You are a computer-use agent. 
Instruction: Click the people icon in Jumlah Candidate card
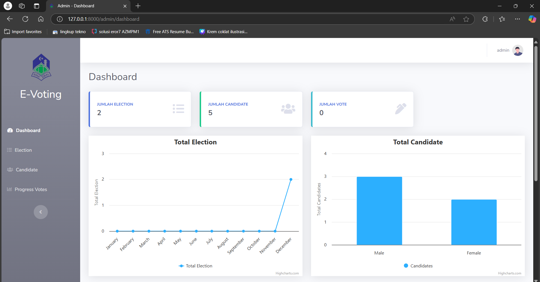tap(288, 109)
